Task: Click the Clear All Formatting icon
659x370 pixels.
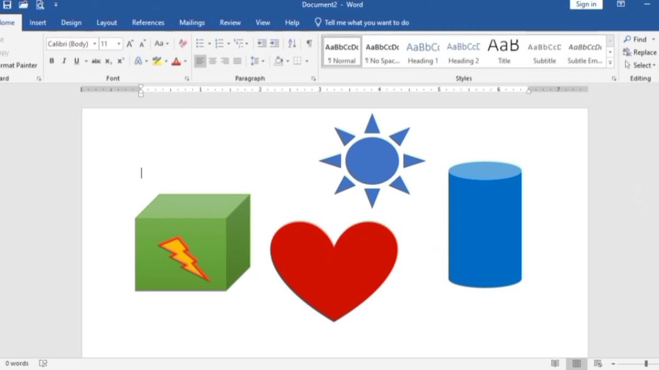Action: [183, 43]
